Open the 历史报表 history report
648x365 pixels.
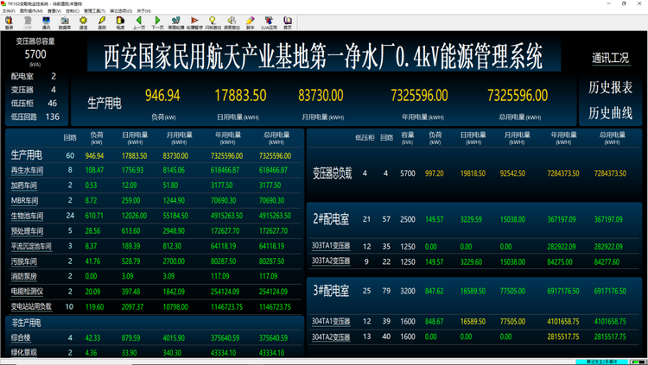pyautogui.click(x=610, y=87)
